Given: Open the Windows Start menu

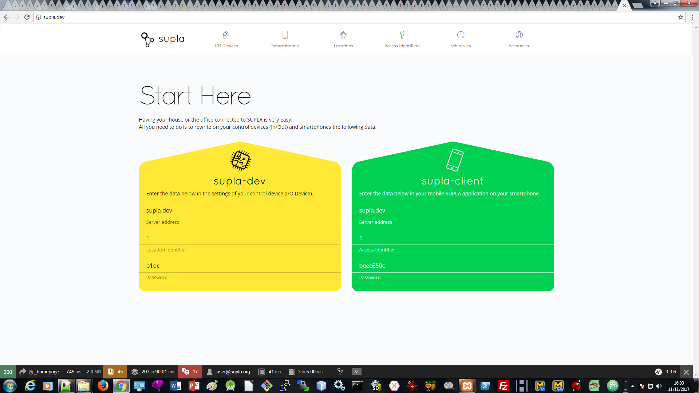Looking at the screenshot, I should (x=10, y=386).
